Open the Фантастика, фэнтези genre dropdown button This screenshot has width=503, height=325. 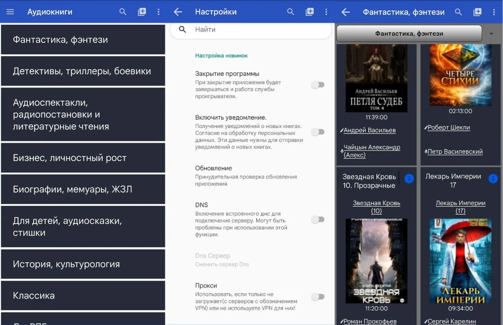[409, 34]
